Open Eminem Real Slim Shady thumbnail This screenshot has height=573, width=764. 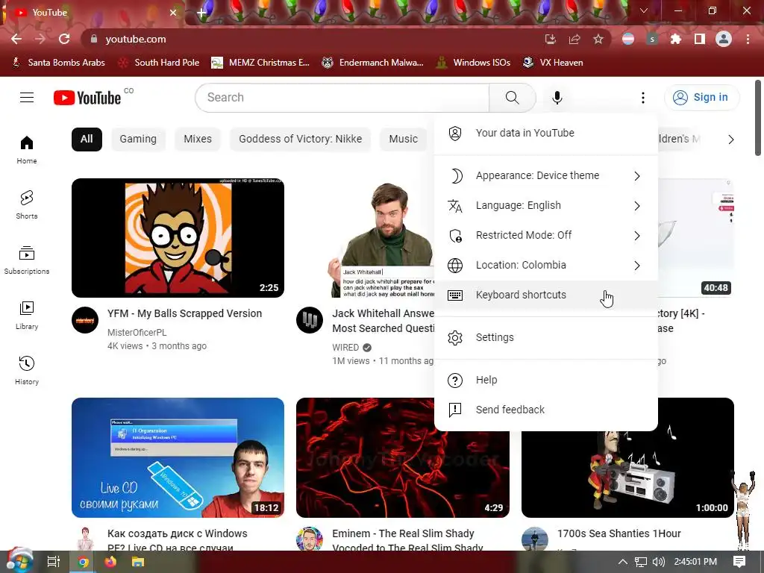tap(402, 458)
